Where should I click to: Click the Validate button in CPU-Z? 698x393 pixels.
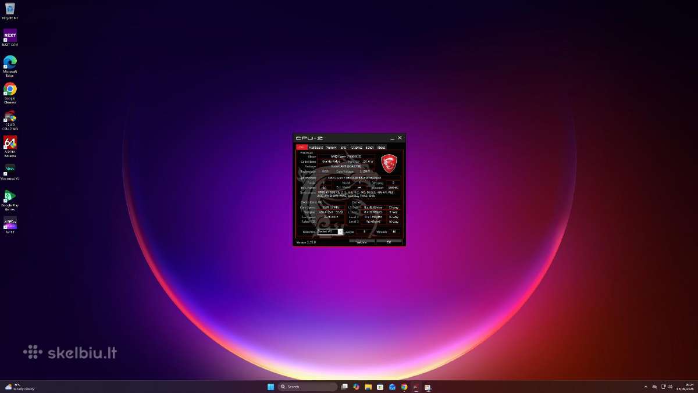click(x=361, y=242)
